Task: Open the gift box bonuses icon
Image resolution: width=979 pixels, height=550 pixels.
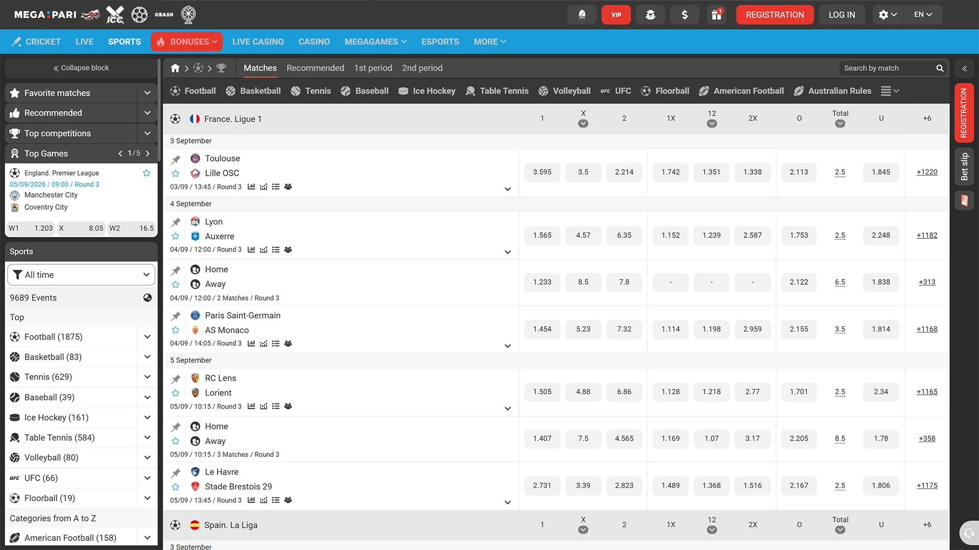Action: (x=716, y=15)
